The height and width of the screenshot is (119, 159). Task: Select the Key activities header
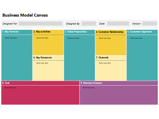click(x=48, y=32)
